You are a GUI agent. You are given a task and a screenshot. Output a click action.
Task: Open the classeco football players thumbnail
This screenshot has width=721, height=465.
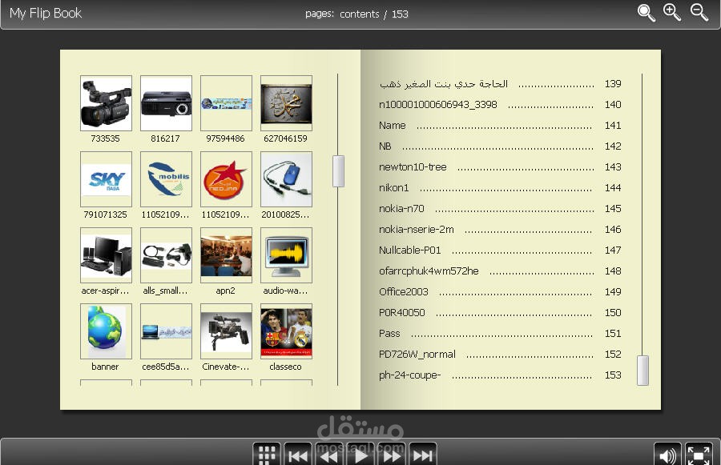tap(286, 331)
